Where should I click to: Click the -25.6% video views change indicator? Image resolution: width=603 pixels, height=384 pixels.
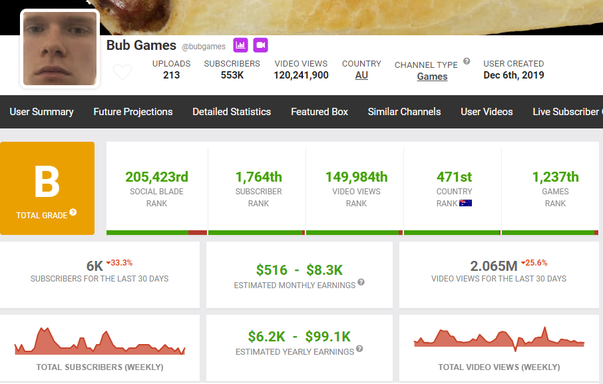click(x=534, y=263)
